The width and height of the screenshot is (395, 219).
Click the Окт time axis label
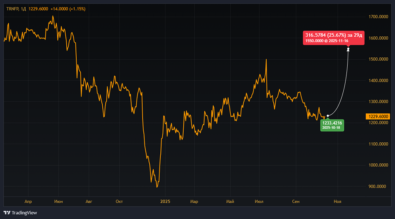[119, 202]
